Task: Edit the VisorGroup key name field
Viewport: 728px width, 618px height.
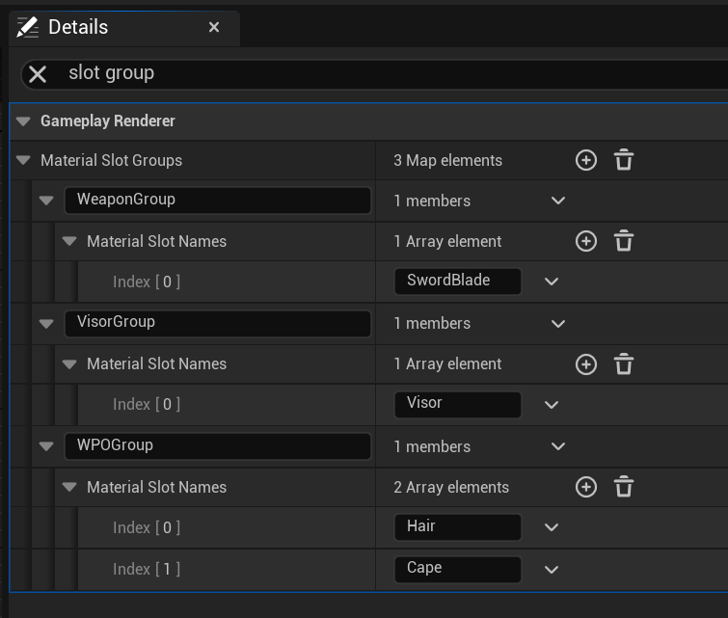Action: coord(218,323)
